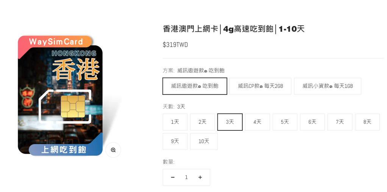Decrease quantity with the minus icon
The height and width of the screenshot is (192, 387).
pos(173,177)
